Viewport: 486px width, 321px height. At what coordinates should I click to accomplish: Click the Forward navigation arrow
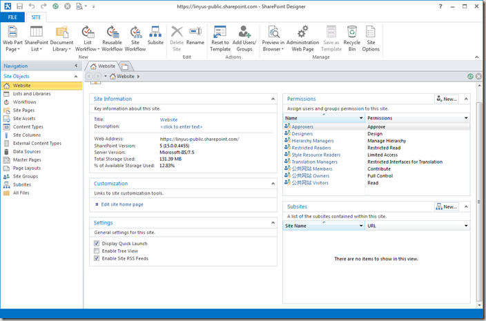point(97,76)
